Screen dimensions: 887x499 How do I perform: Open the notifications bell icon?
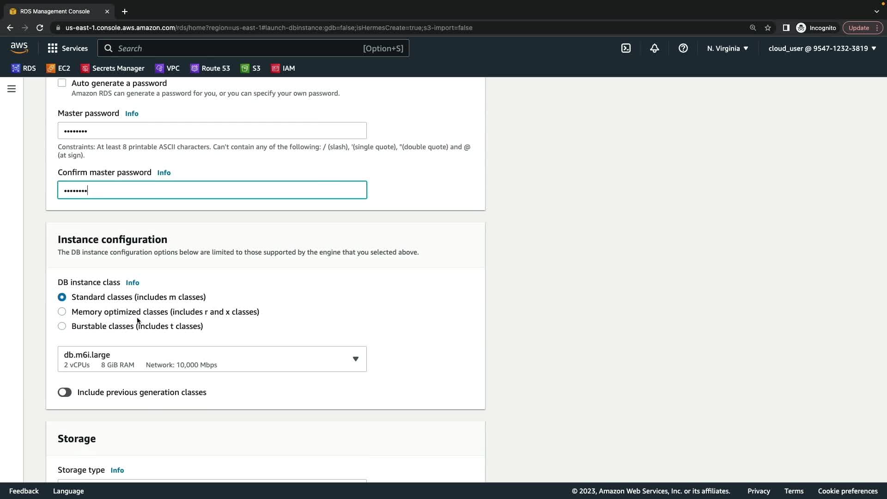pyautogui.click(x=655, y=48)
